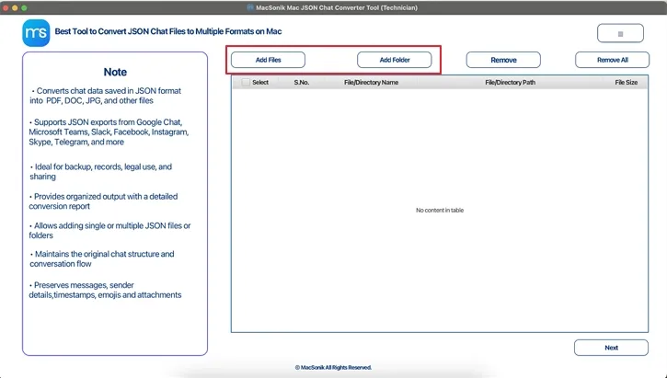
Task: Click the 'Ideal for backup, records, legal use' note
Action: pos(101,171)
